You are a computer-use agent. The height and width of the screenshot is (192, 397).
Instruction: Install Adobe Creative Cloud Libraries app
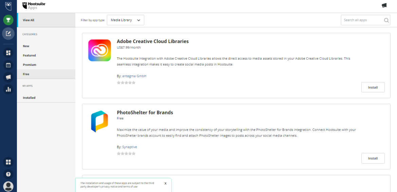373,87
